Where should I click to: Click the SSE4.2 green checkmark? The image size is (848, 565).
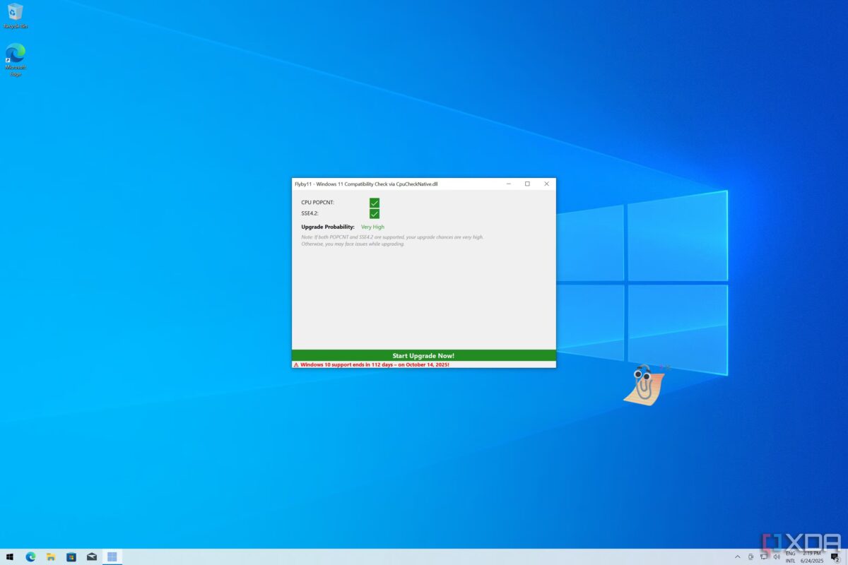(375, 214)
